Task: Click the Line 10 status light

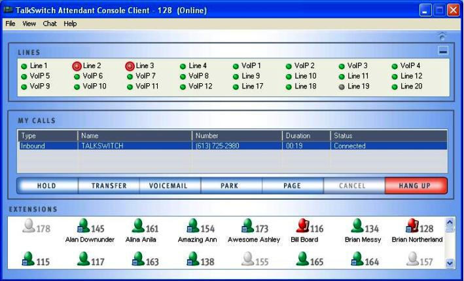Action: click(289, 77)
